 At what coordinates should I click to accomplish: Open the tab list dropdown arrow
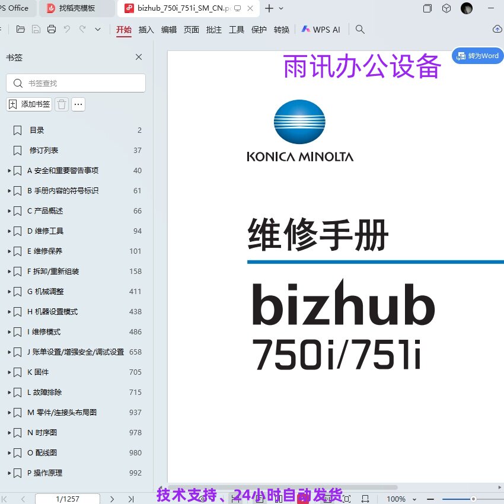[281, 8]
